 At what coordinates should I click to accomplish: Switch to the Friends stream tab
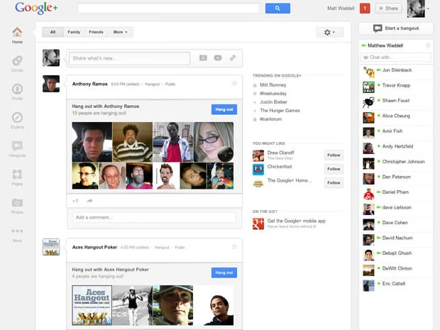pos(96,32)
